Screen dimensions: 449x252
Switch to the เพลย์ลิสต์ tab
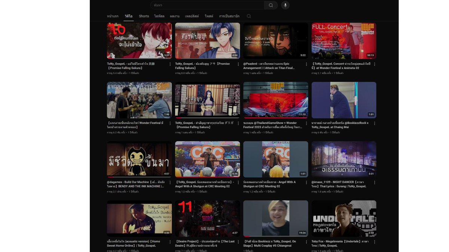(x=192, y=16)
